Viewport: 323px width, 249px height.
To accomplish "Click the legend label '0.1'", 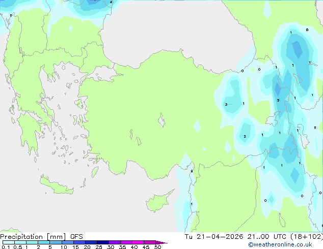I will [x=6, y=247].
